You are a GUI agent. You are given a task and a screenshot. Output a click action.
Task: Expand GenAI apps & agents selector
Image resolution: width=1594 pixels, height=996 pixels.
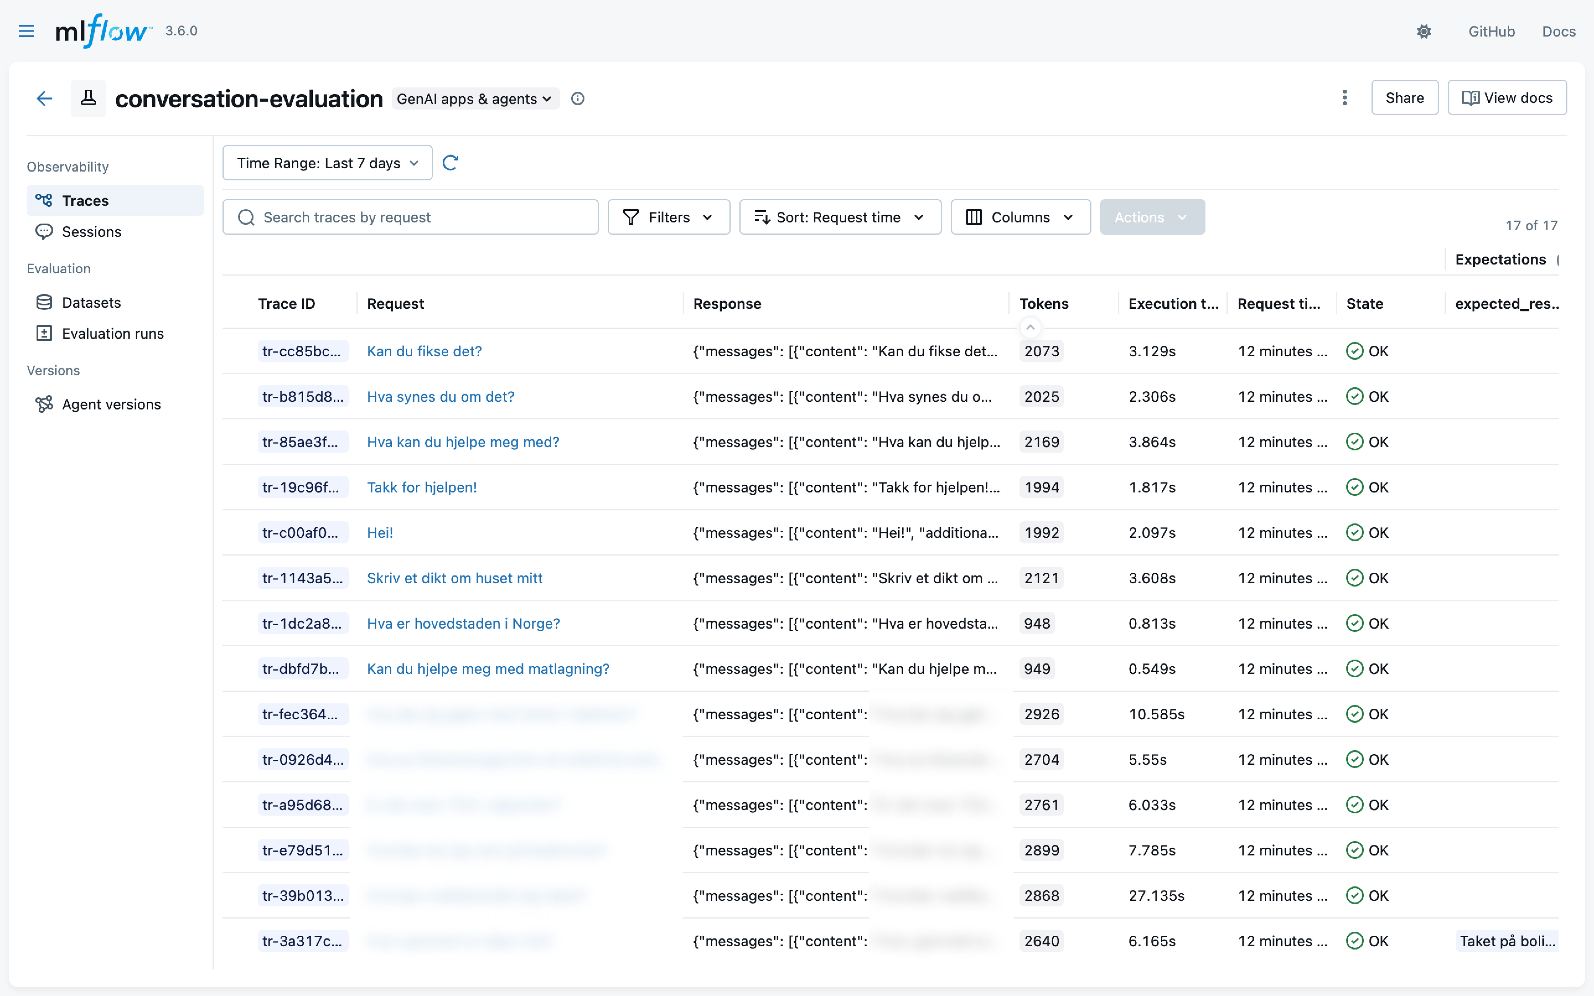point(475,99)
